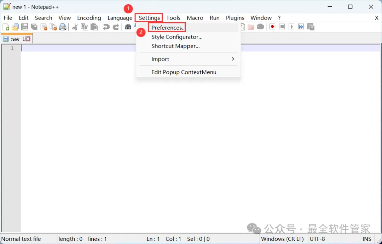Open the Edit menu

point(24,18)
